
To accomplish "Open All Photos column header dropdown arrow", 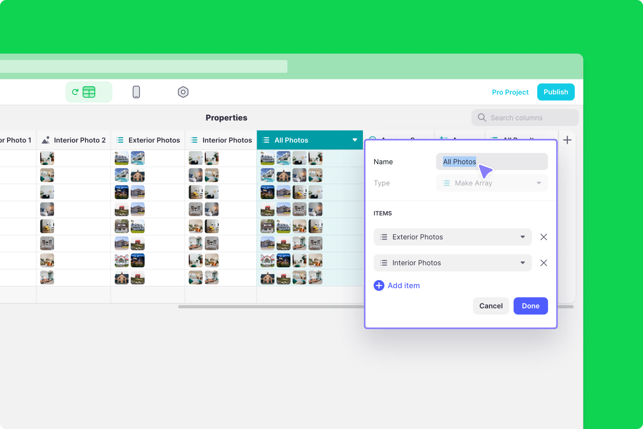I will coord(355,140).
